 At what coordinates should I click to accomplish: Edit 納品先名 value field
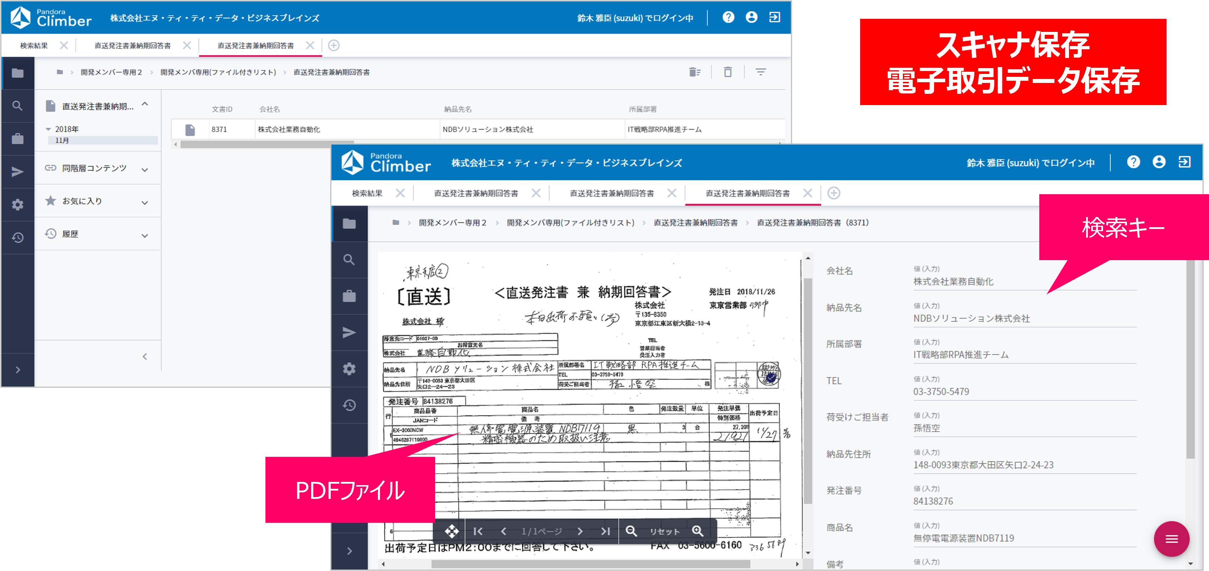1024,318
